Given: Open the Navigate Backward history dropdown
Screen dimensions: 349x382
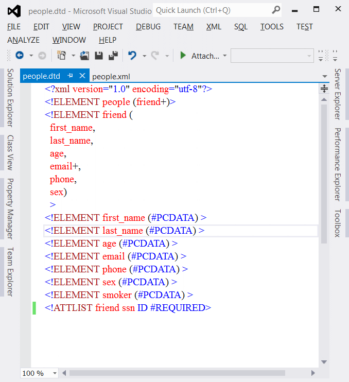Looking at the screenshot, I should [x=31, y=56].
